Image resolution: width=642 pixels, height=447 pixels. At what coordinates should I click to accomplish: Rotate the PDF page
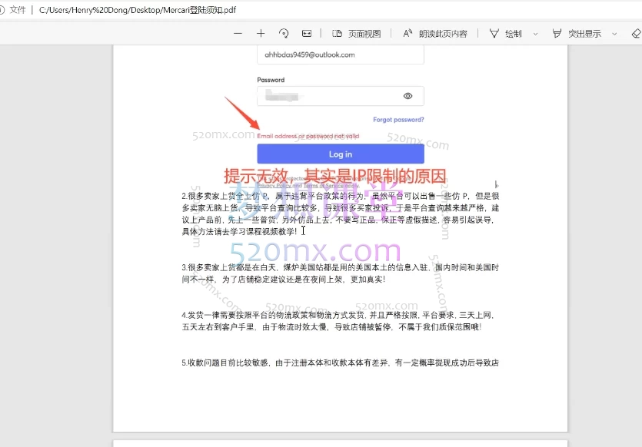coord(284,33)
